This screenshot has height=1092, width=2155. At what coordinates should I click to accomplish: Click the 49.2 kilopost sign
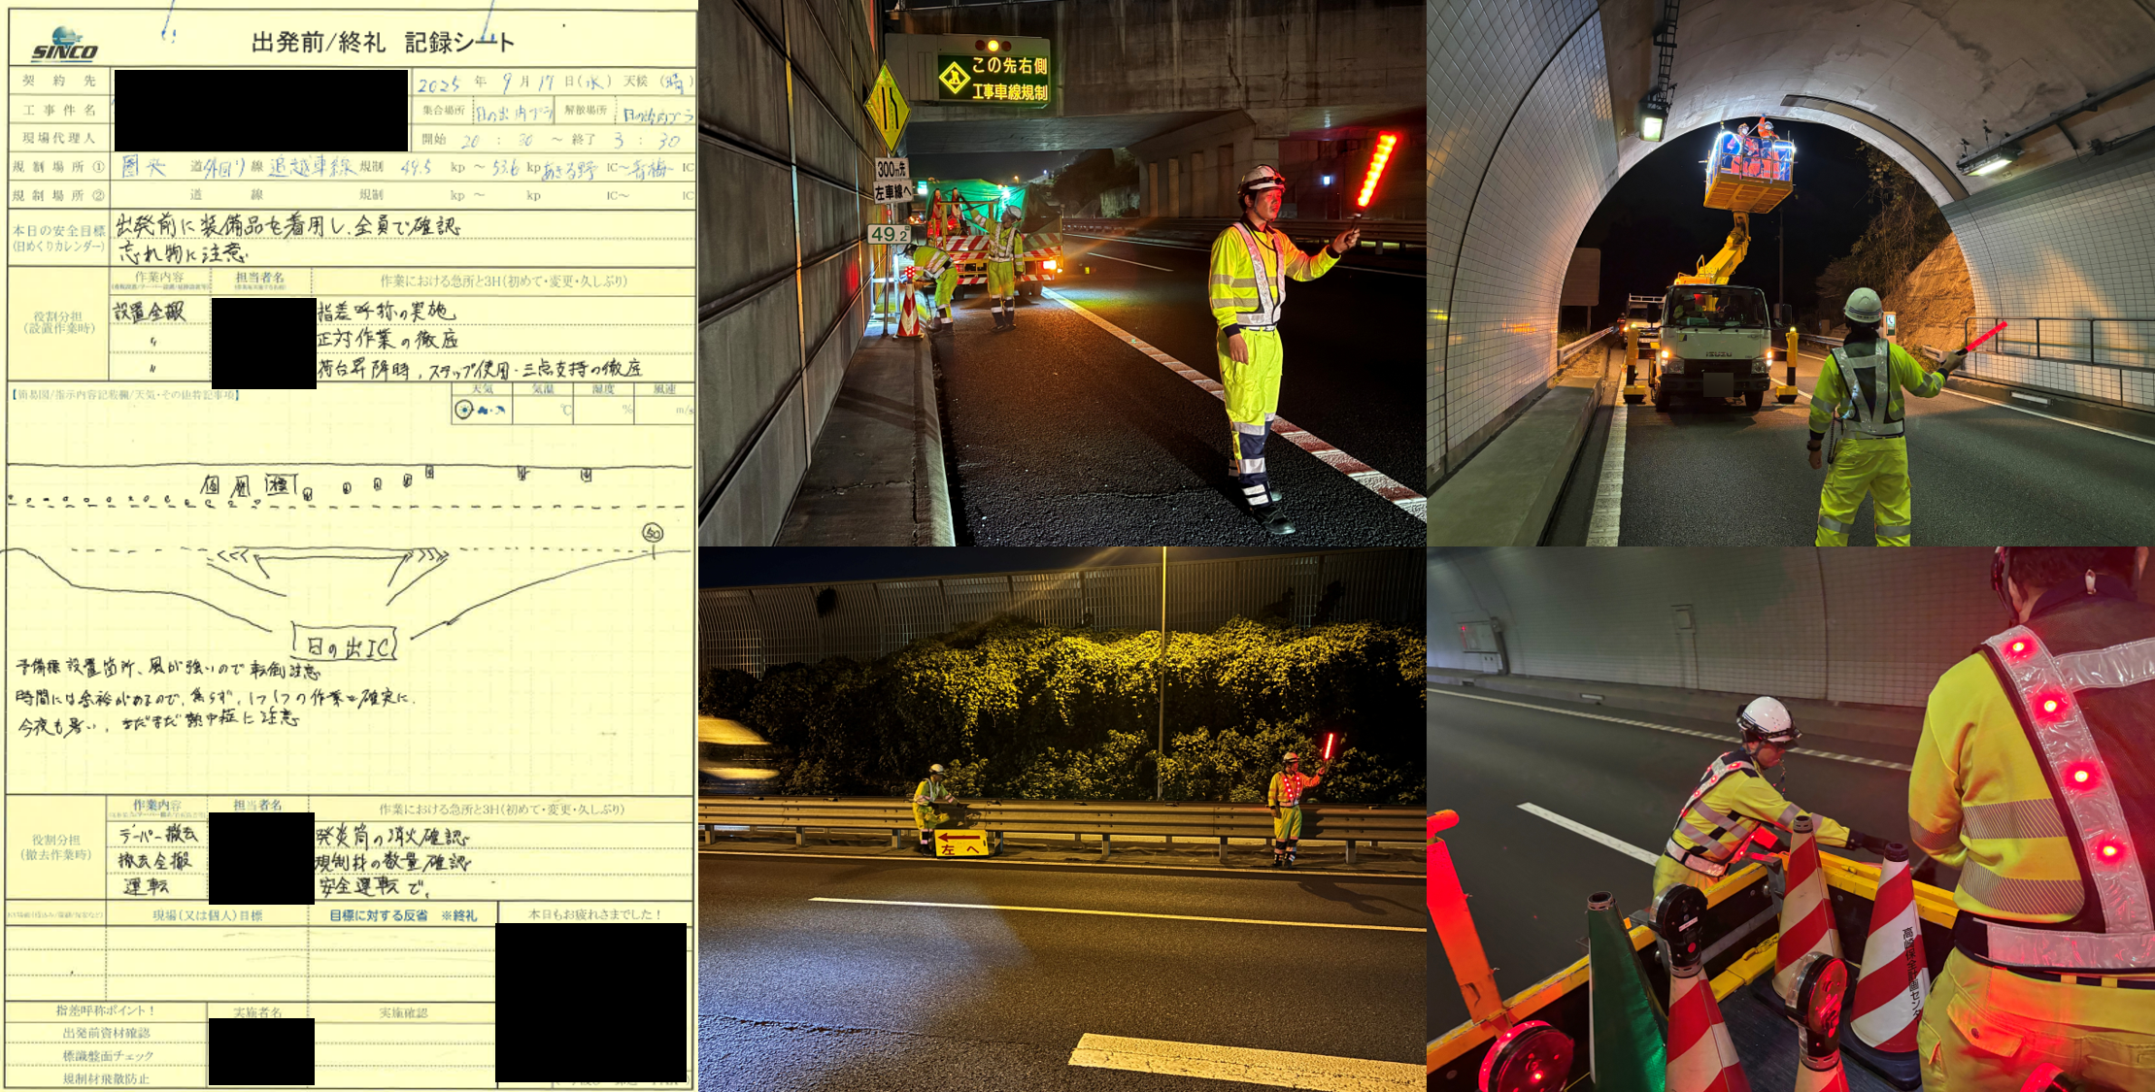click(x=889, y=234)
